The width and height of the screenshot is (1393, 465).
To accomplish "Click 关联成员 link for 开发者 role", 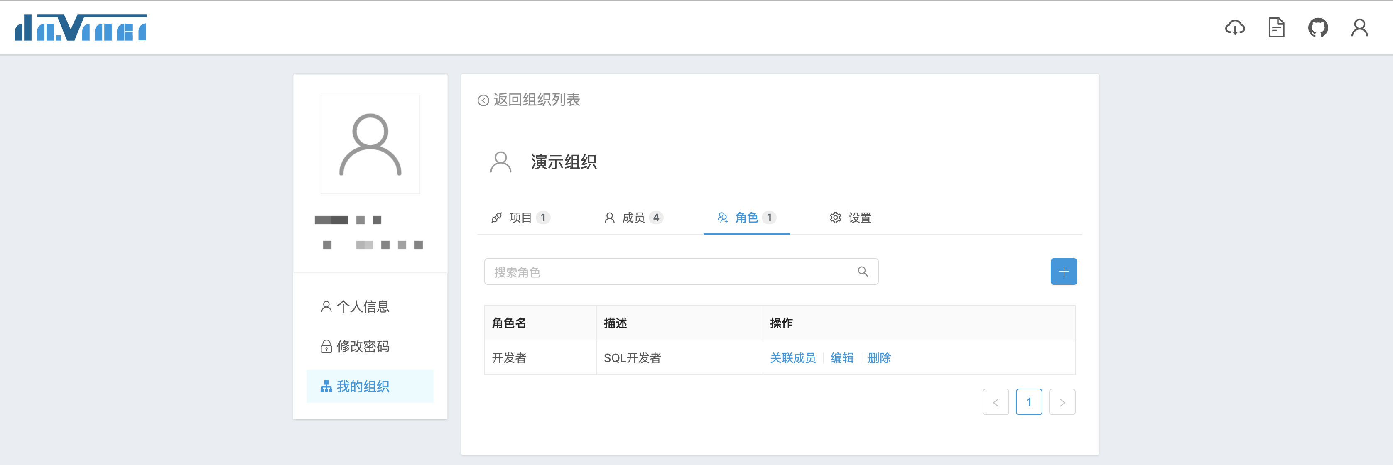I will [x=792, y=358].
